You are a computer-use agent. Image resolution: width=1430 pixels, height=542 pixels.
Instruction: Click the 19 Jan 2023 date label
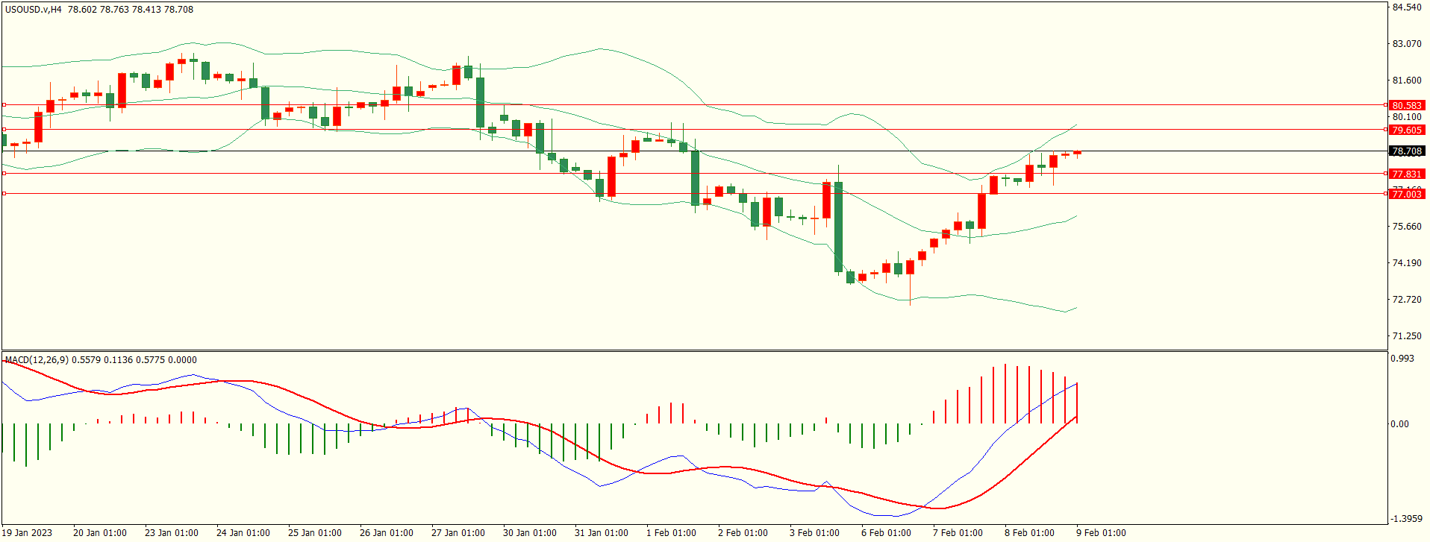click(x=27, y=533)
